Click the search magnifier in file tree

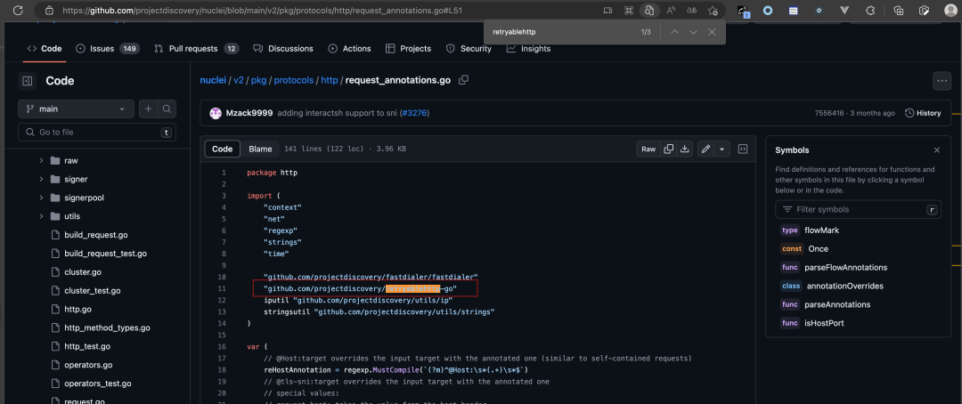(x=167, y=109)
